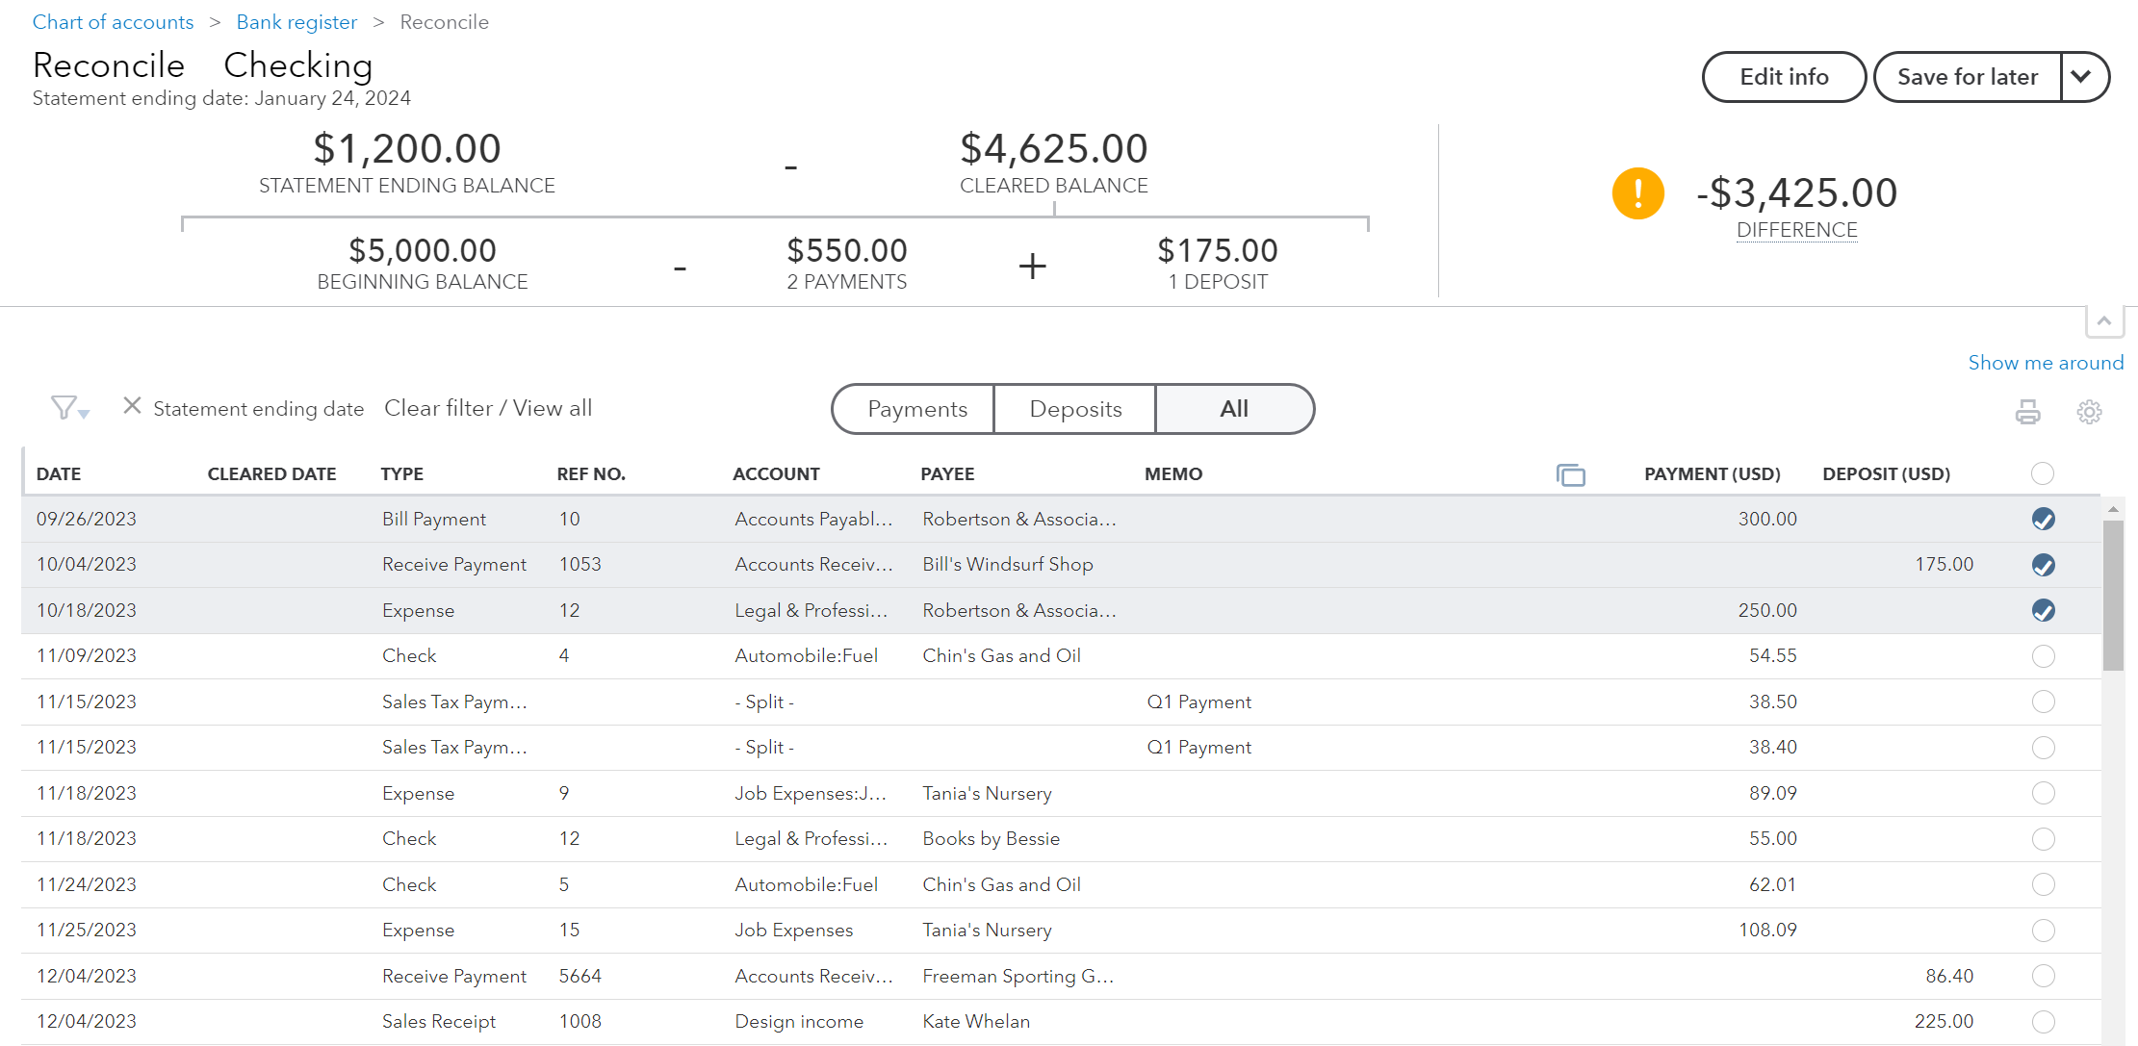Collapse the summary panel with the up chevron
2138x1046 pixels.
click(2105, 322)
